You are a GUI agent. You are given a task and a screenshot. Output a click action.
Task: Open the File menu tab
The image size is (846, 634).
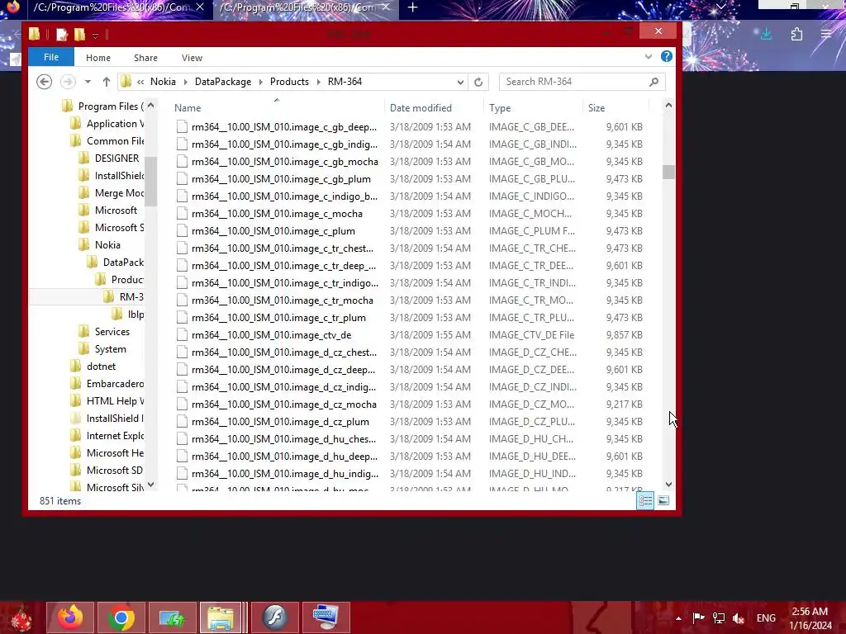pos(51,57)
